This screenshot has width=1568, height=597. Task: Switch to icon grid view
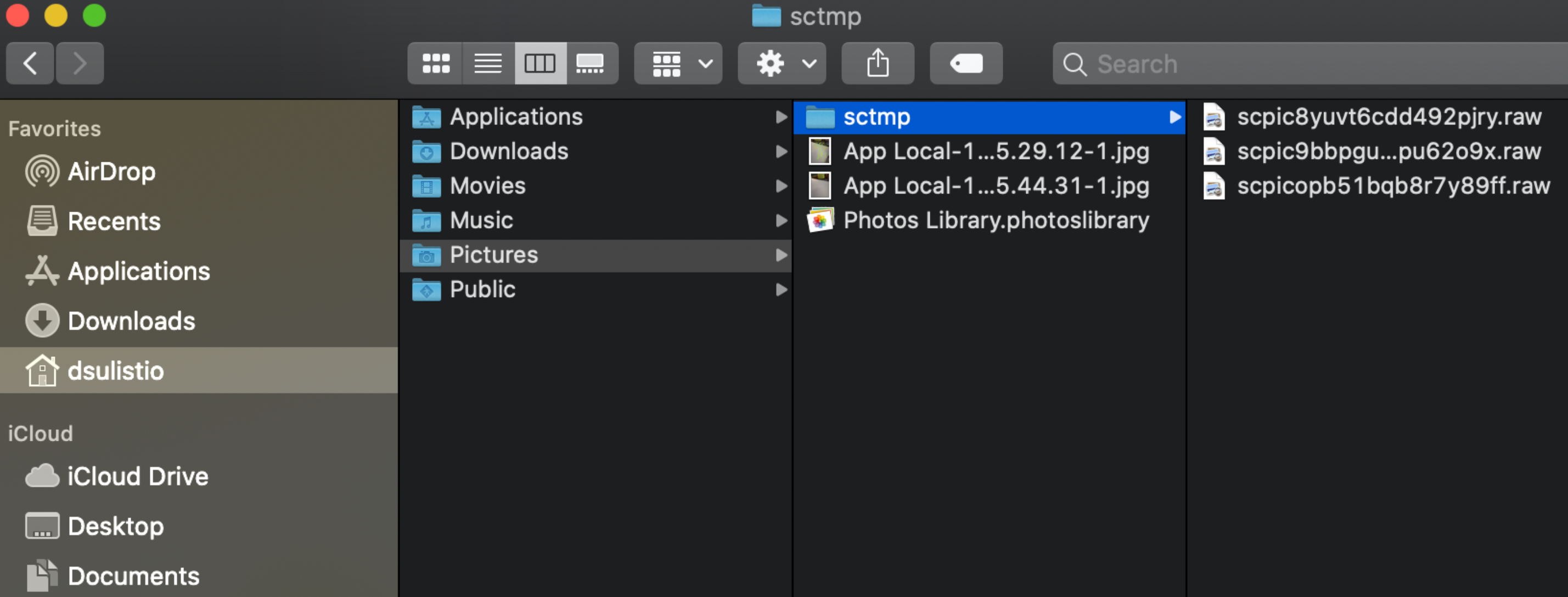tap(435, 63)
